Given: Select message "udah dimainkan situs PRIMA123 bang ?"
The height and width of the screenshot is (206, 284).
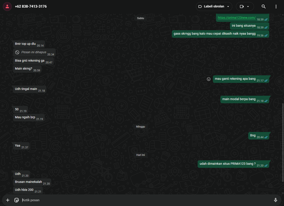Looking at the screenshot, I should pyautogui.click(x=233, y=164).
